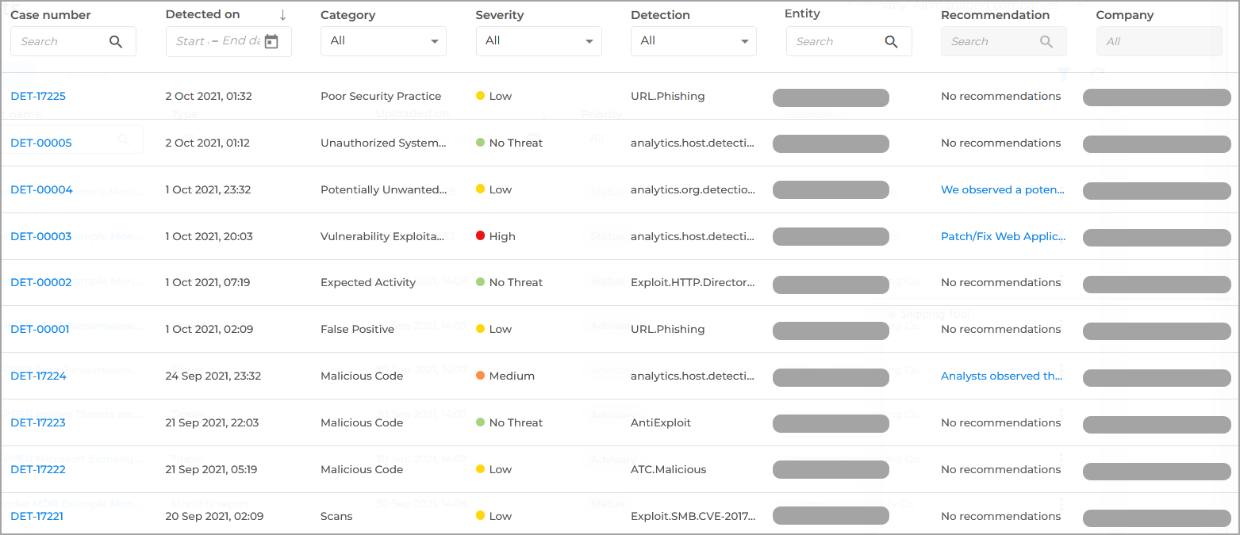This screenshot has width=1240, height=535.
Task: Click the Entity search magnifier icon
Action: (x=892, y=42)
